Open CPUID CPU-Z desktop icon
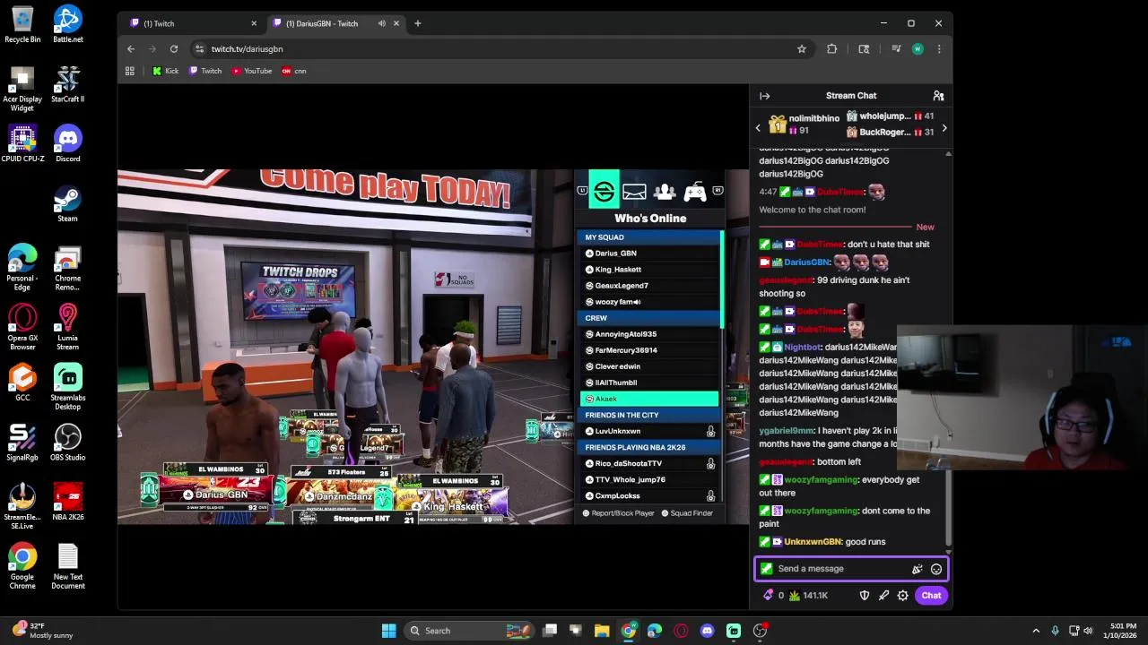The height and width of the screenshot is (645, 1148). [22, 143]
